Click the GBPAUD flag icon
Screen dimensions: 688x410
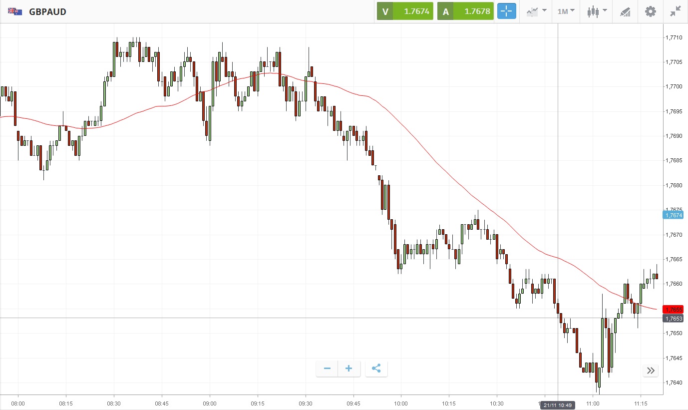(x=15, y=11)
